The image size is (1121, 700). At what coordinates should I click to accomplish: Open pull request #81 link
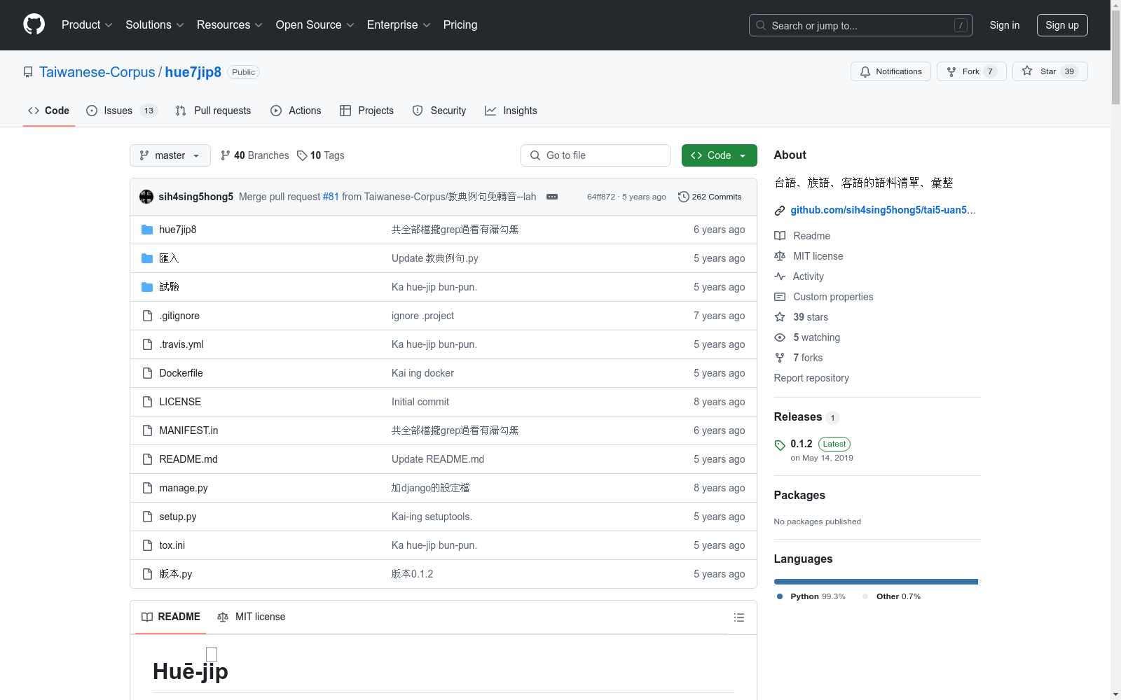click(x=331, y=197)
